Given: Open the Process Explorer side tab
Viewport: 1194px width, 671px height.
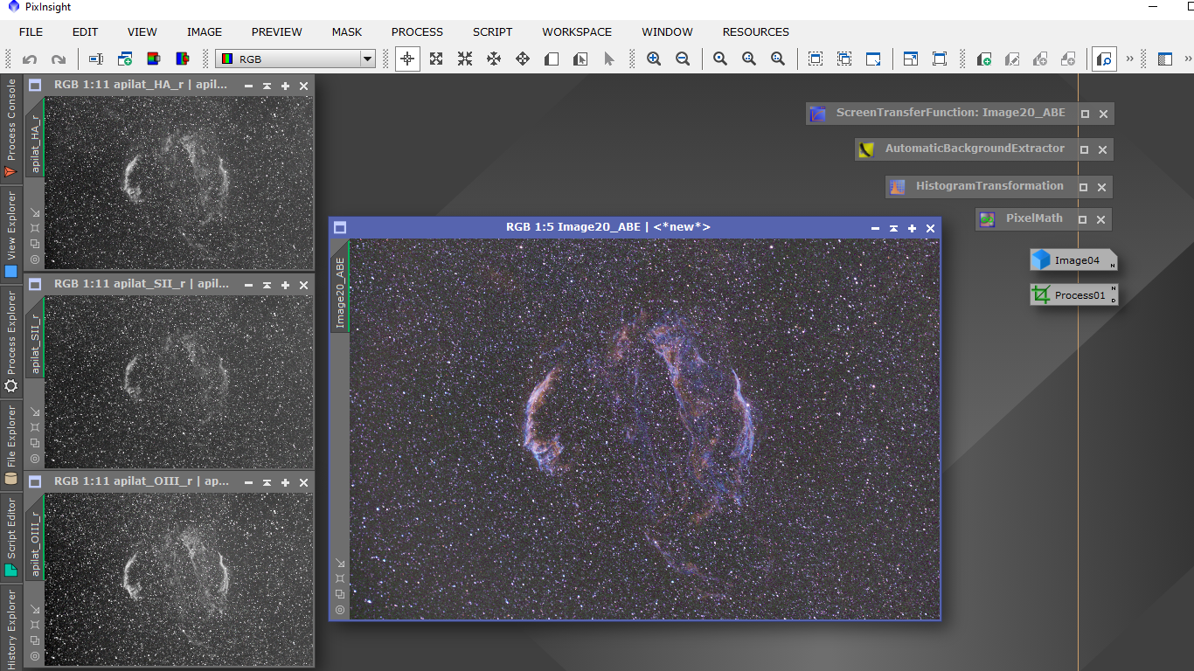Looking at the screenshot, I should click(11, 342).
